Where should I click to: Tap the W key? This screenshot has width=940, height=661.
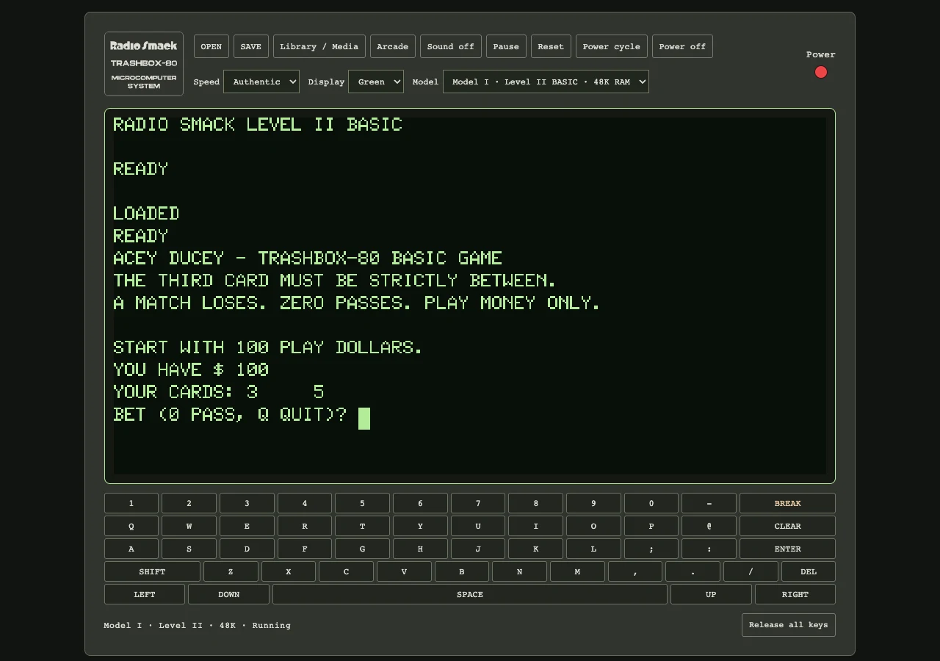[189, 526]
